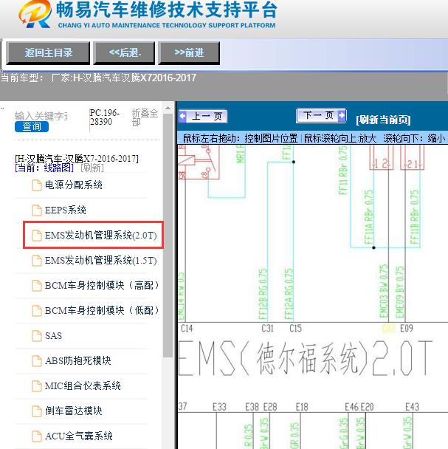
Task: Click the [刷新当前页] link
Action: [383, 120]
